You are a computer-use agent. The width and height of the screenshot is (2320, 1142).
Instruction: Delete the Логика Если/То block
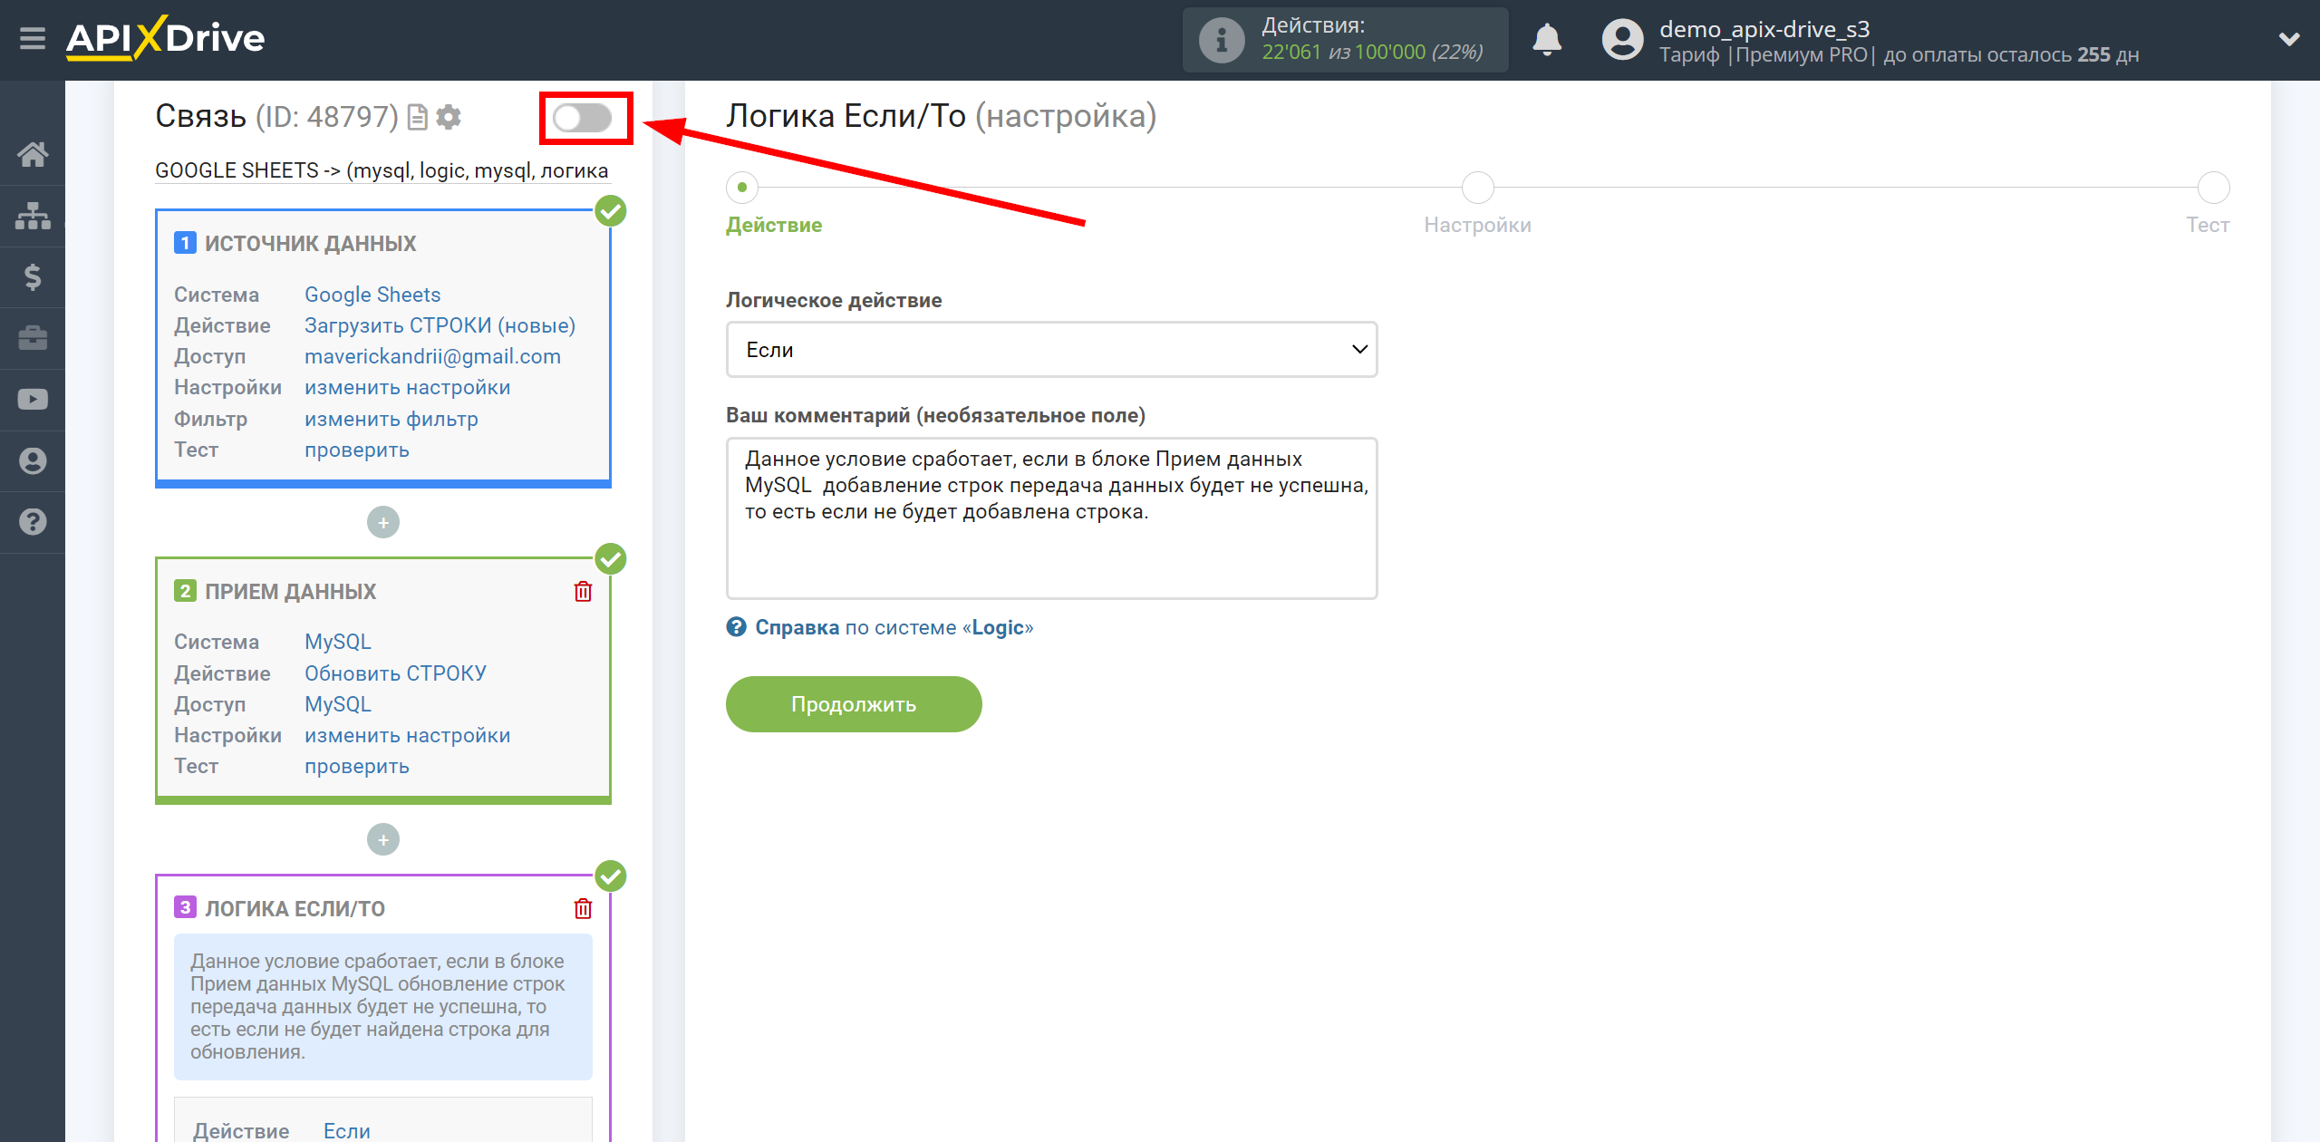583,908
